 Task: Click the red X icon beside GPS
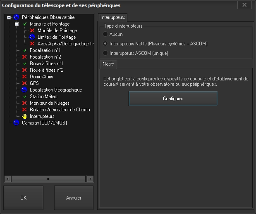pos(24,83)
